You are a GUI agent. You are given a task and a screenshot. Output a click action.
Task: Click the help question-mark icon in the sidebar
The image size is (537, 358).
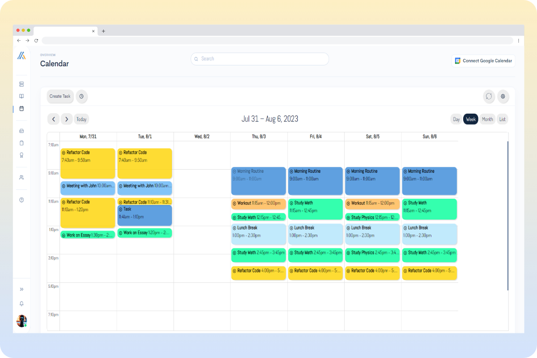[21, 200]
